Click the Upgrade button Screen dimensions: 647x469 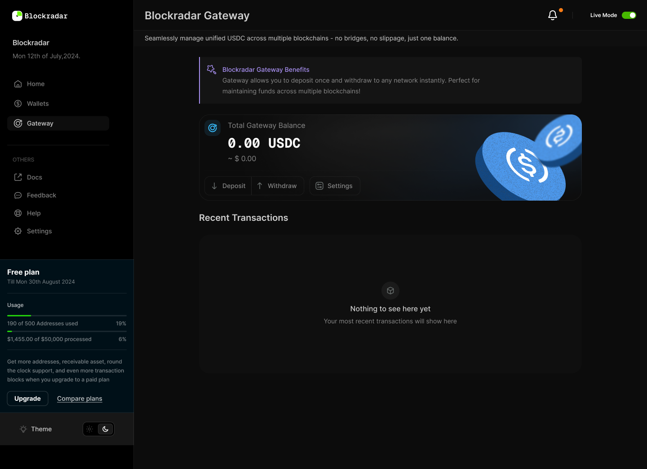pos(27,399)
